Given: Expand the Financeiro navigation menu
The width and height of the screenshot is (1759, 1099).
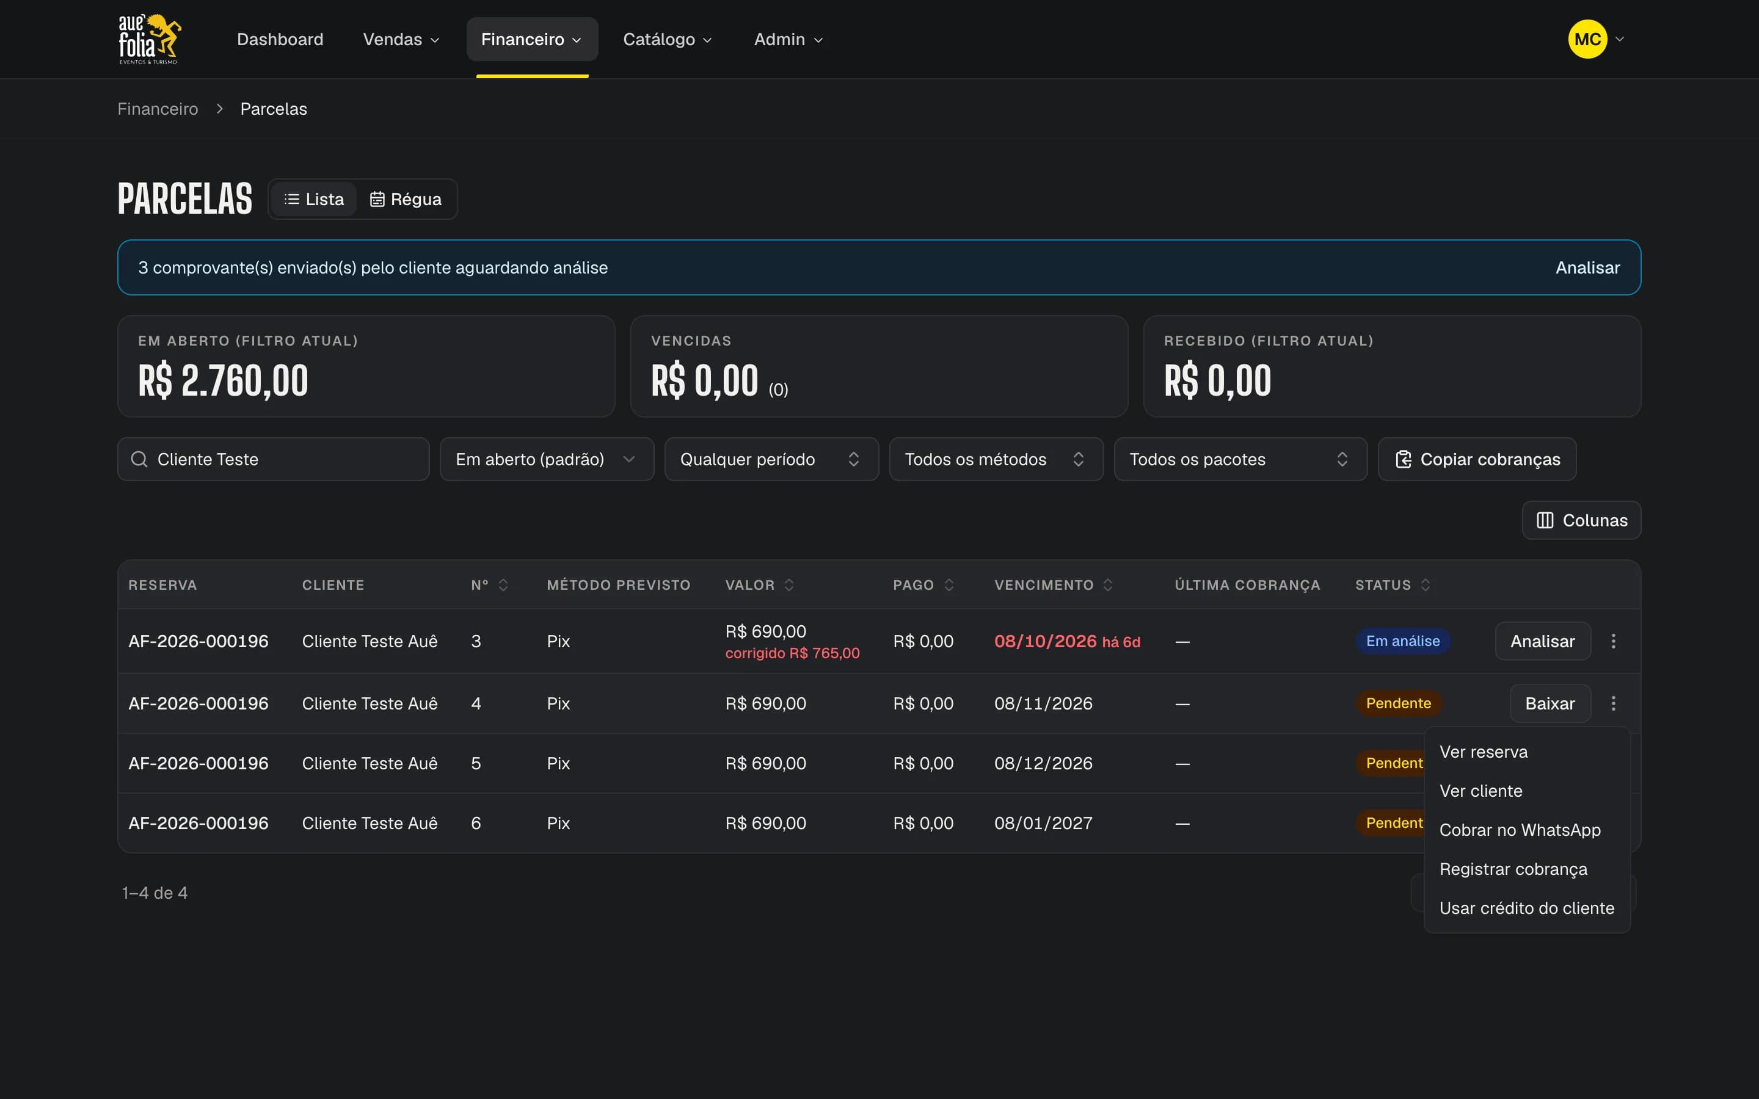Looking at the screenshot, I should [x=532, y=39].
